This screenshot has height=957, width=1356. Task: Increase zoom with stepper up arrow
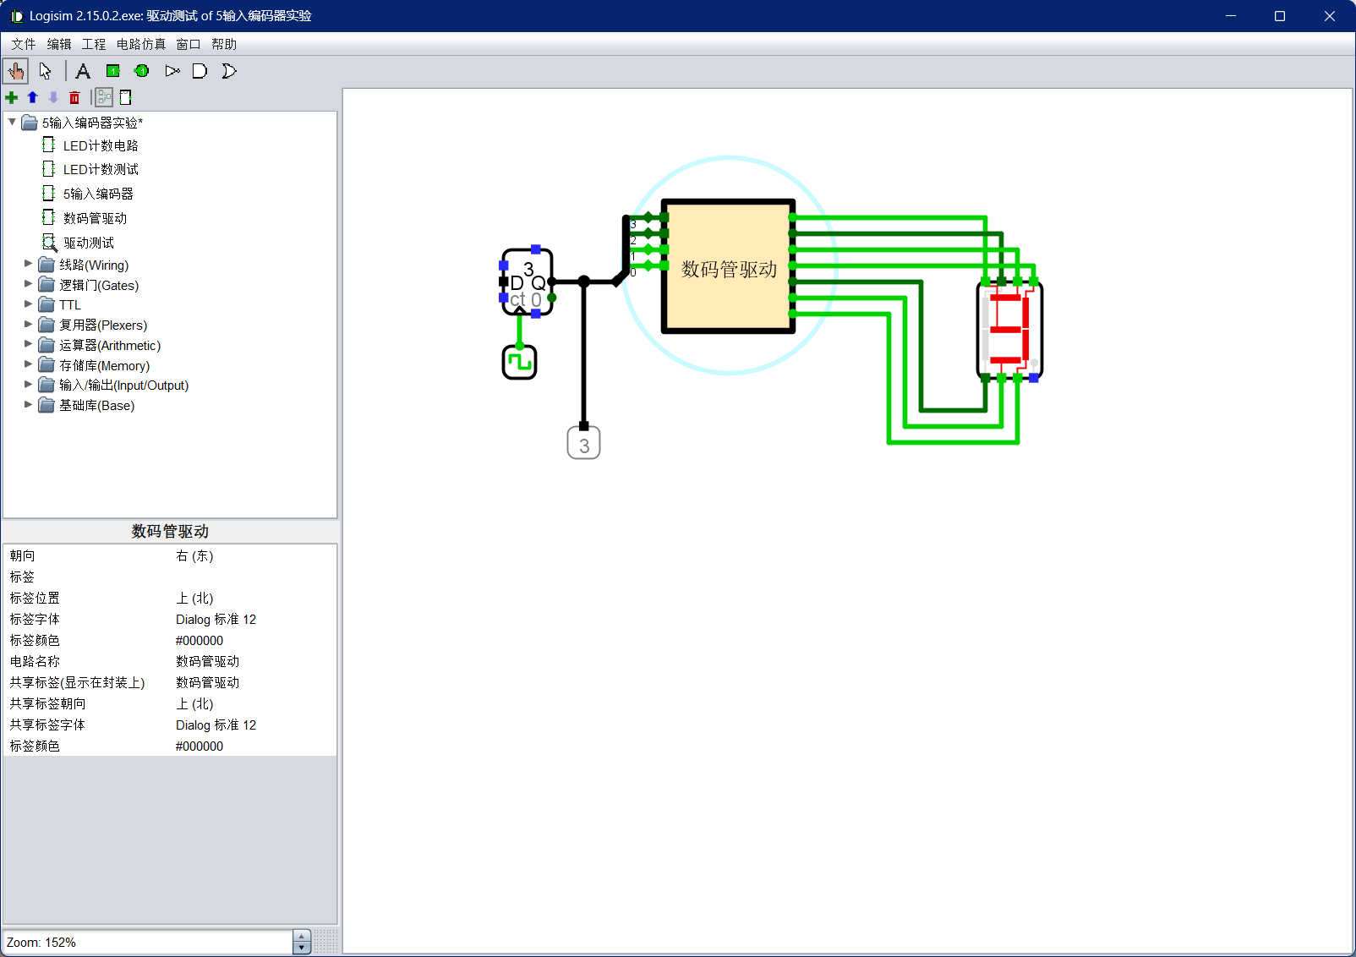[302, 936]
